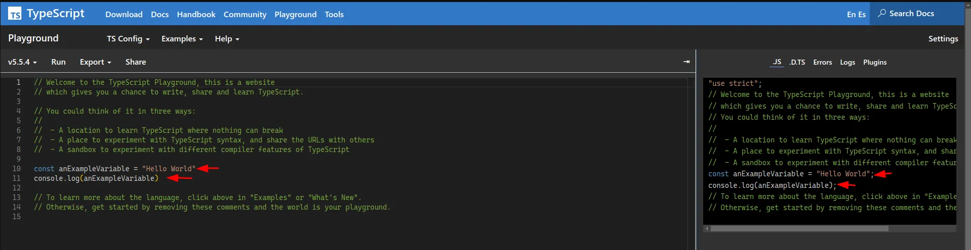Go to the Handbook link
This screenshot has height=250, width=971.
196,14
